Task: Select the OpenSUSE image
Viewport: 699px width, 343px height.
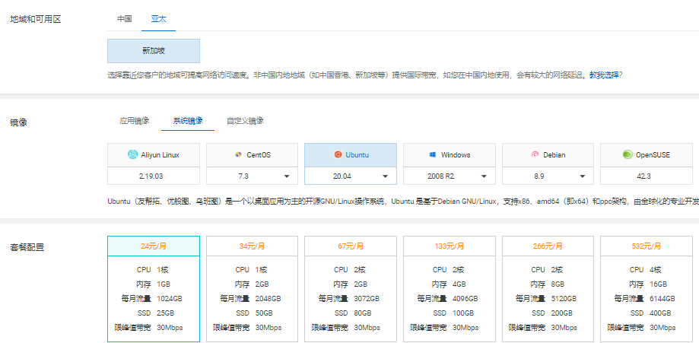Action: click(647, 155)
